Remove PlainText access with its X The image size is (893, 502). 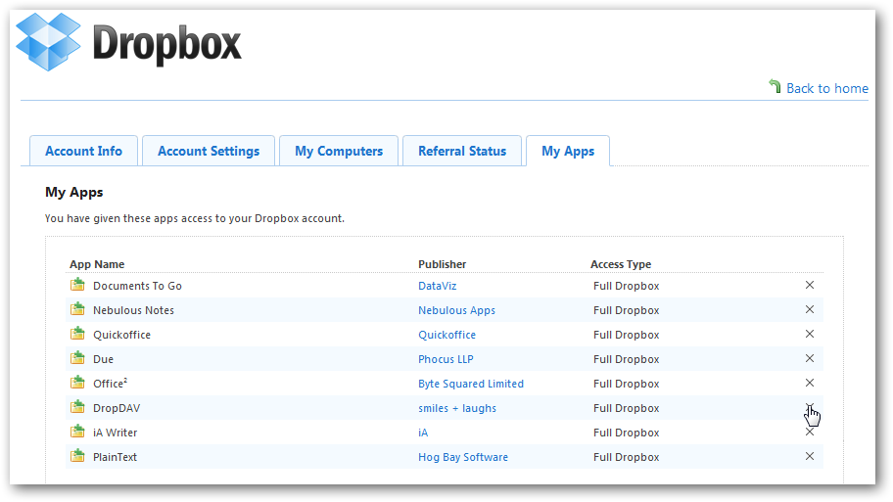pyautogui.click(x=809, y=456)
